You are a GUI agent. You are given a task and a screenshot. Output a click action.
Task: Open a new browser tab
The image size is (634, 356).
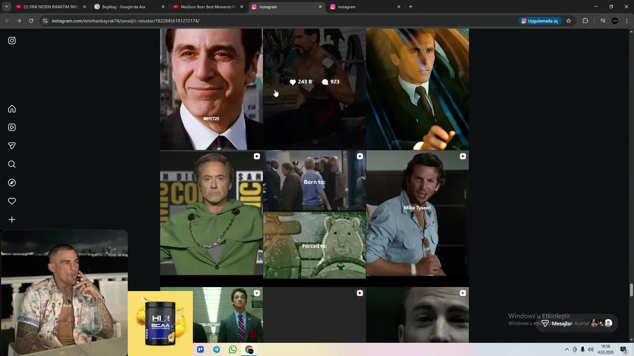pos(411,7)
